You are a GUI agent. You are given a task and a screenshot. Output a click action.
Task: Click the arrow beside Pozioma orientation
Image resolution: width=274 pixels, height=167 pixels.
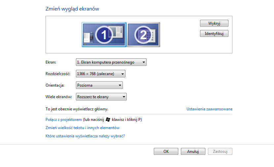click(120, 85)
